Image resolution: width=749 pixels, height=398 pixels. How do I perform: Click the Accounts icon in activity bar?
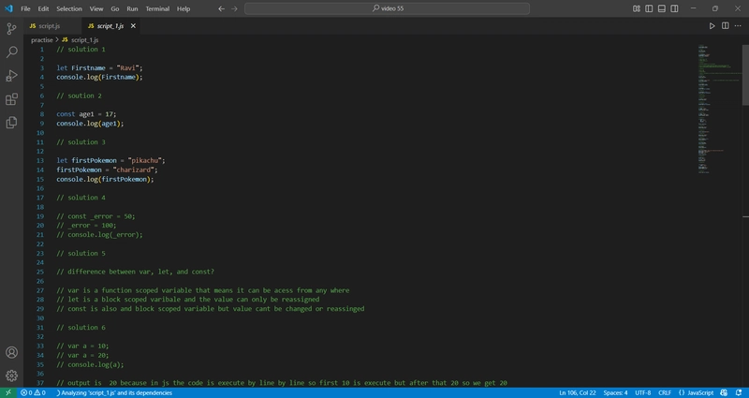(x=11, y=353)
